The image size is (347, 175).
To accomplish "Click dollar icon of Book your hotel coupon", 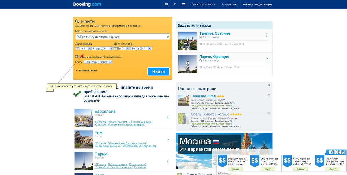I will click(222, 161).
